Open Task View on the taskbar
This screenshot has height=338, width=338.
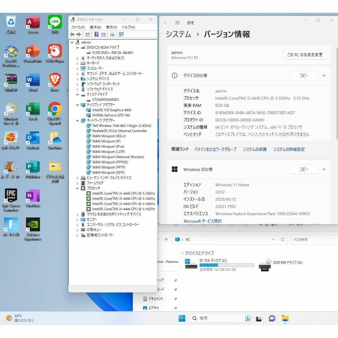click(x=259, y=318)
